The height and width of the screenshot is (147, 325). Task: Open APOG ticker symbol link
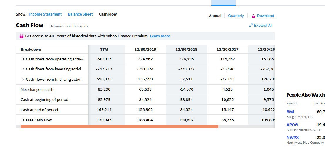pos(292,125)
